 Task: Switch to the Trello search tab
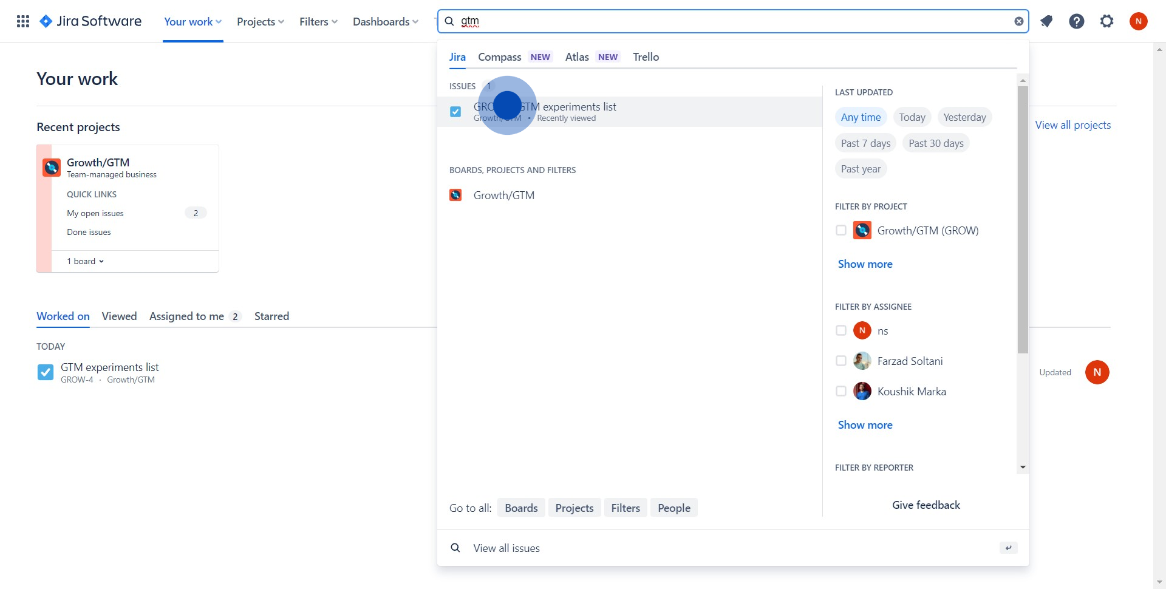click(x=646, y=56)
